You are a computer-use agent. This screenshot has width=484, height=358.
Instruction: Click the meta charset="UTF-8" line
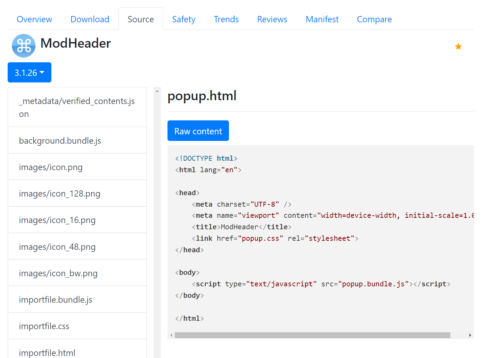click(x=242, y=204)
